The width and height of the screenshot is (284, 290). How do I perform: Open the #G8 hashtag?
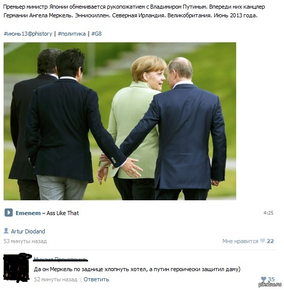pyautogui.click(x=96, y=34)
